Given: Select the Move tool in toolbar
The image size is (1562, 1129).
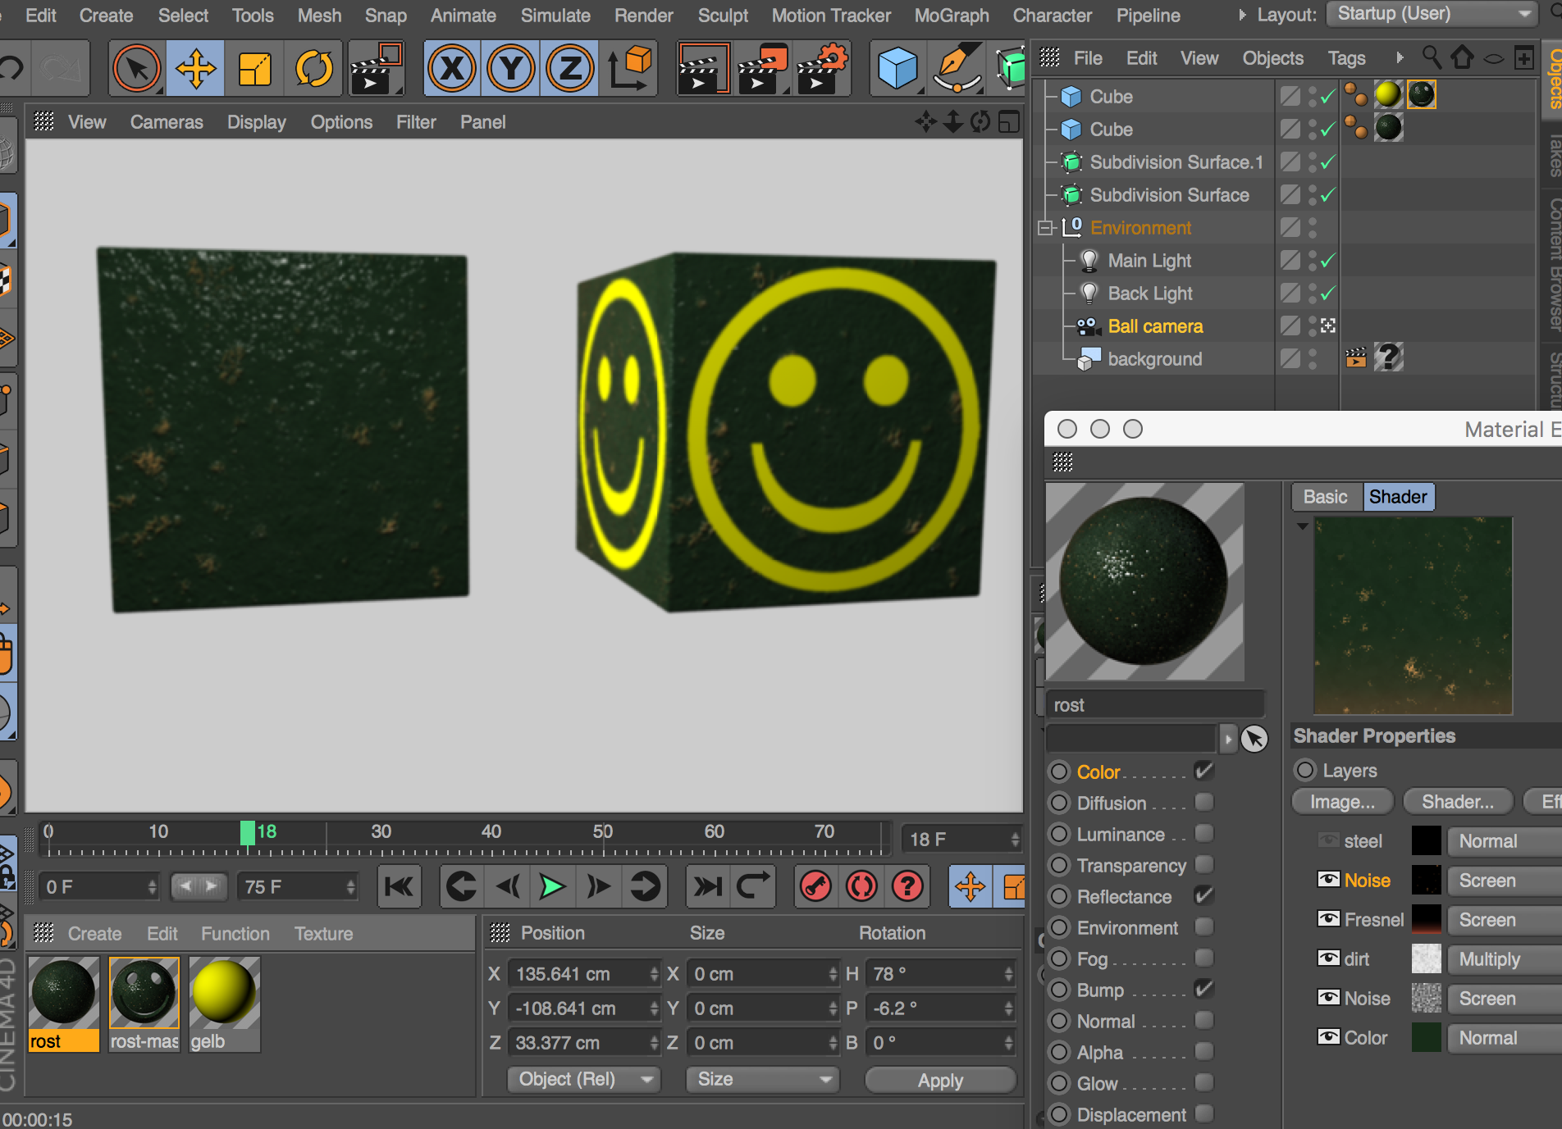Looking at the screenshot, I should (196, 68).
